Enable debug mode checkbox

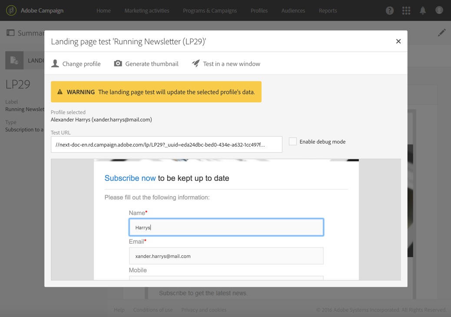pos(293,141)
